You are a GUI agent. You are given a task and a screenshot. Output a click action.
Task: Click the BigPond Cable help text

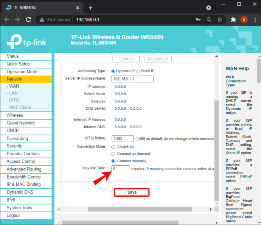pos(239,217)
